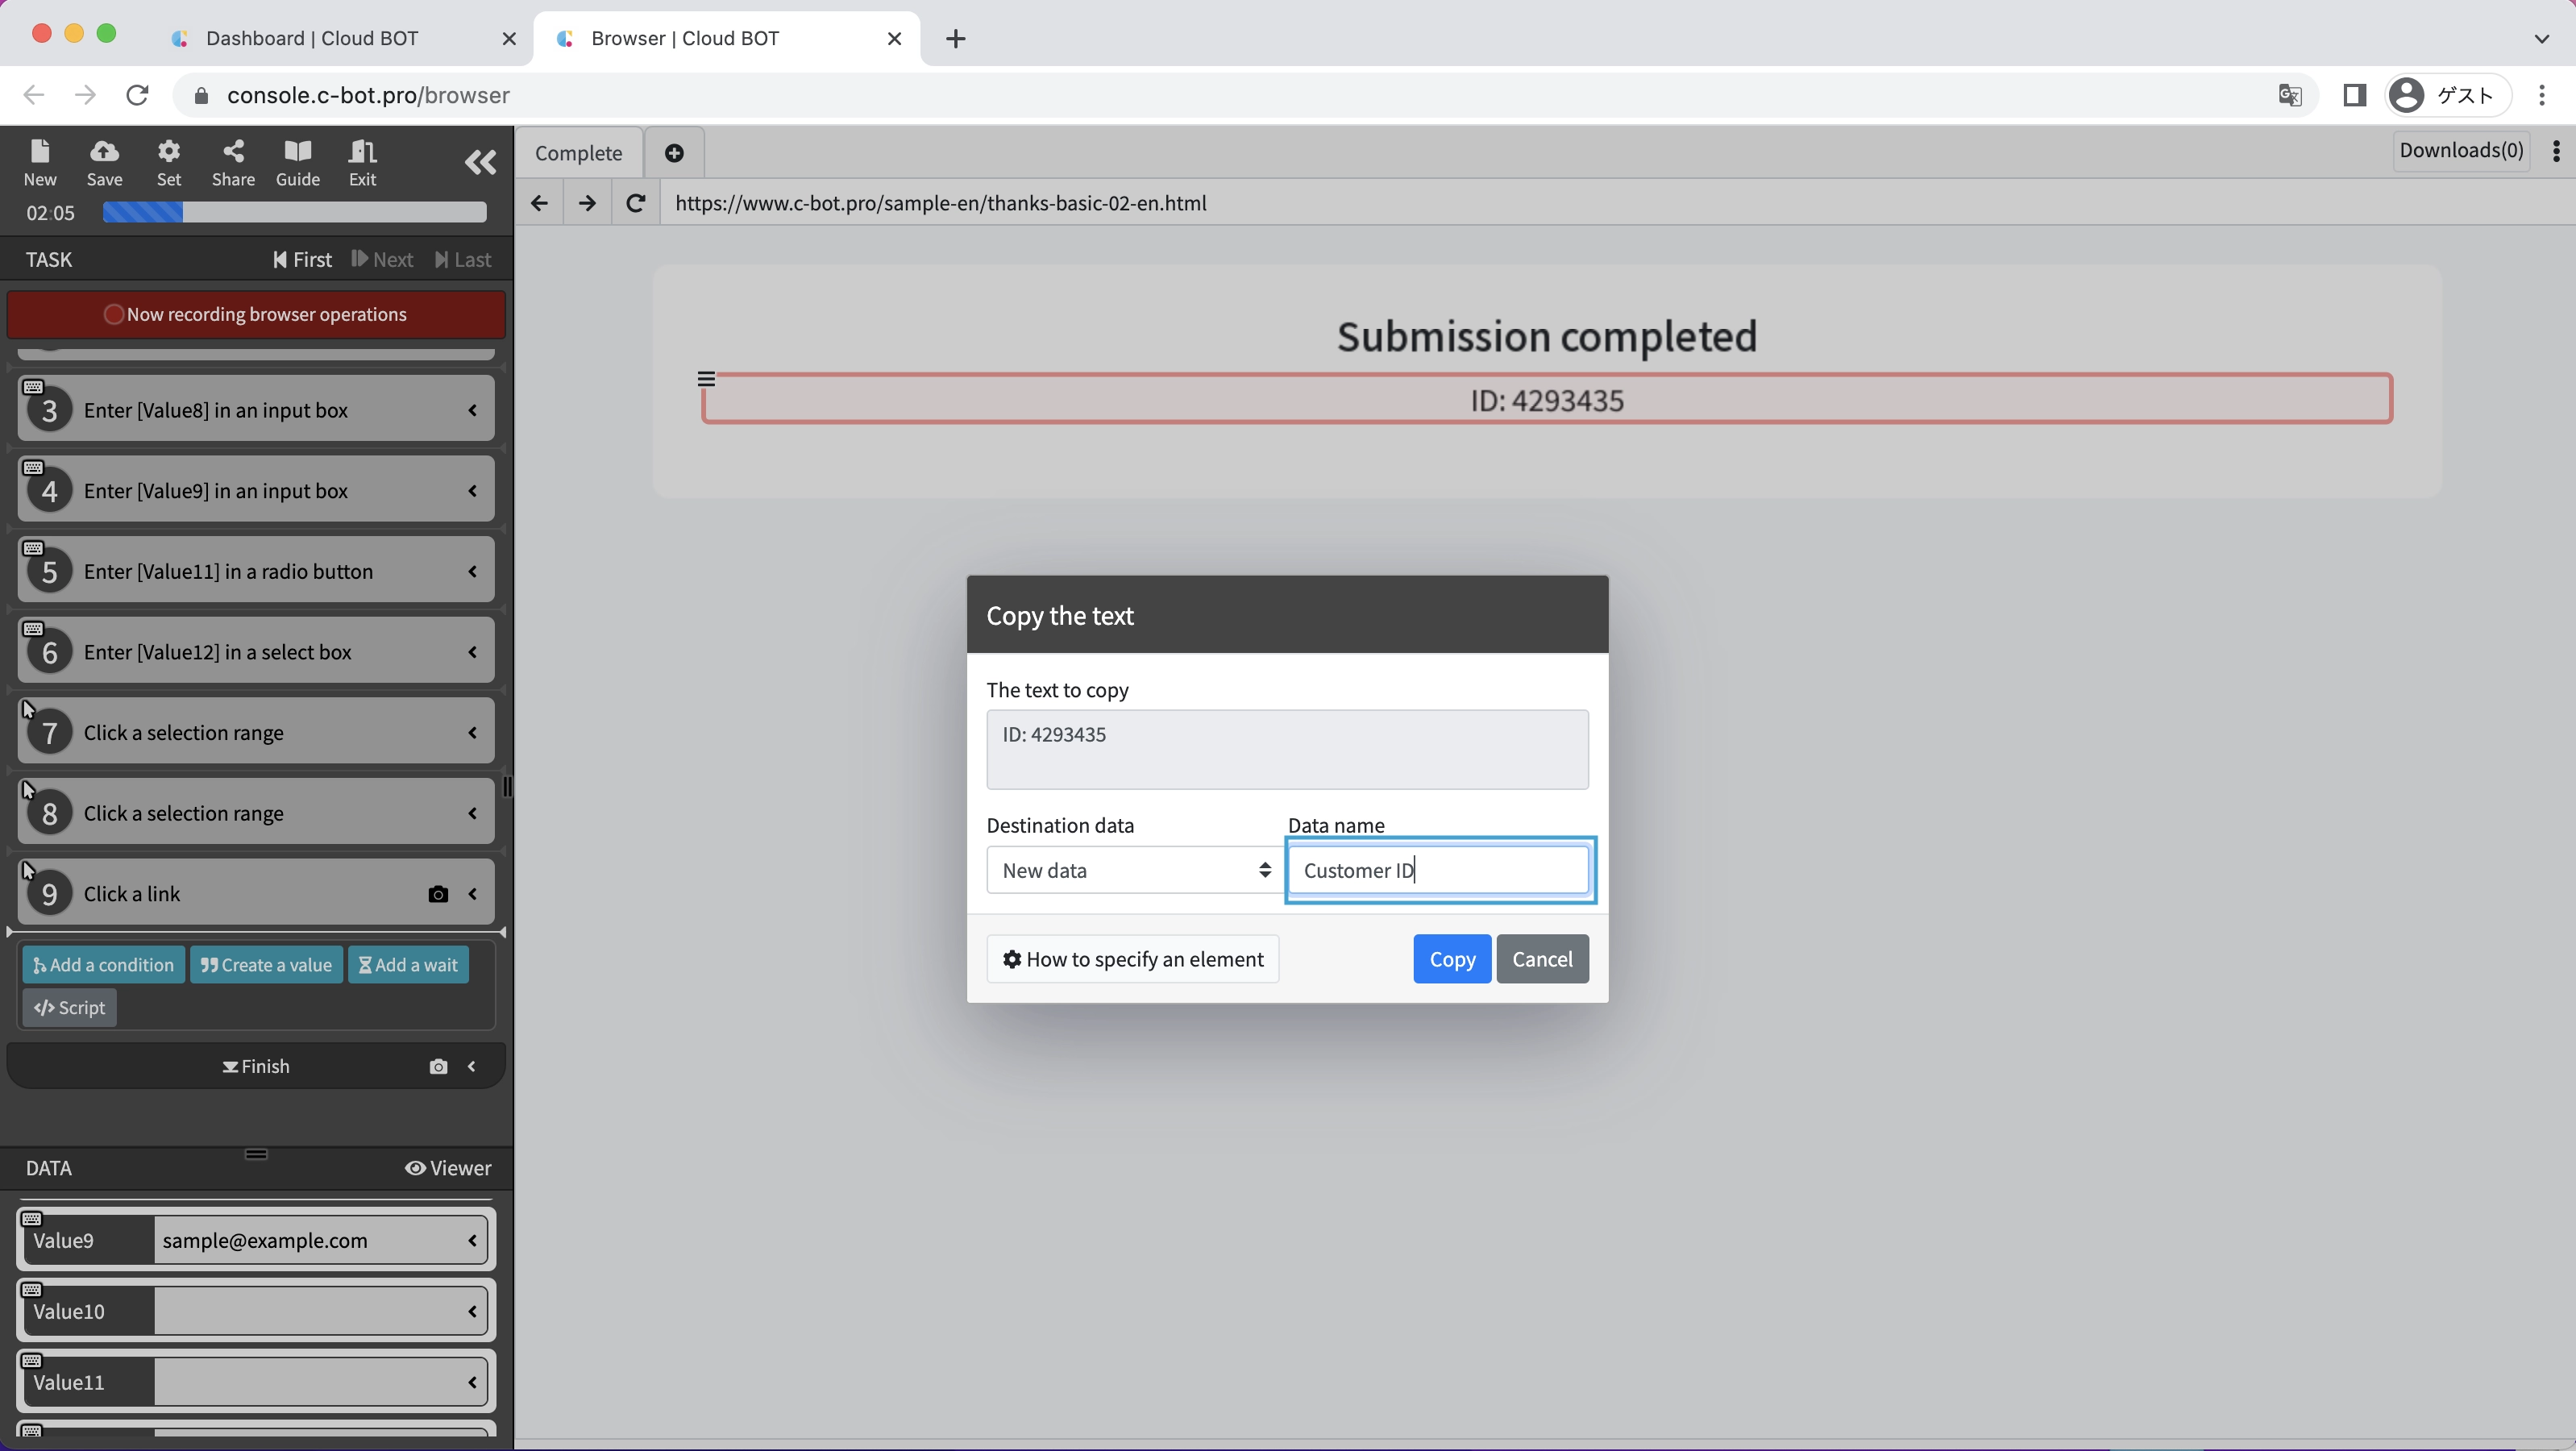Click How to specify an element
Viewport: 2576px width, 1451px height.
(1132, 959)
